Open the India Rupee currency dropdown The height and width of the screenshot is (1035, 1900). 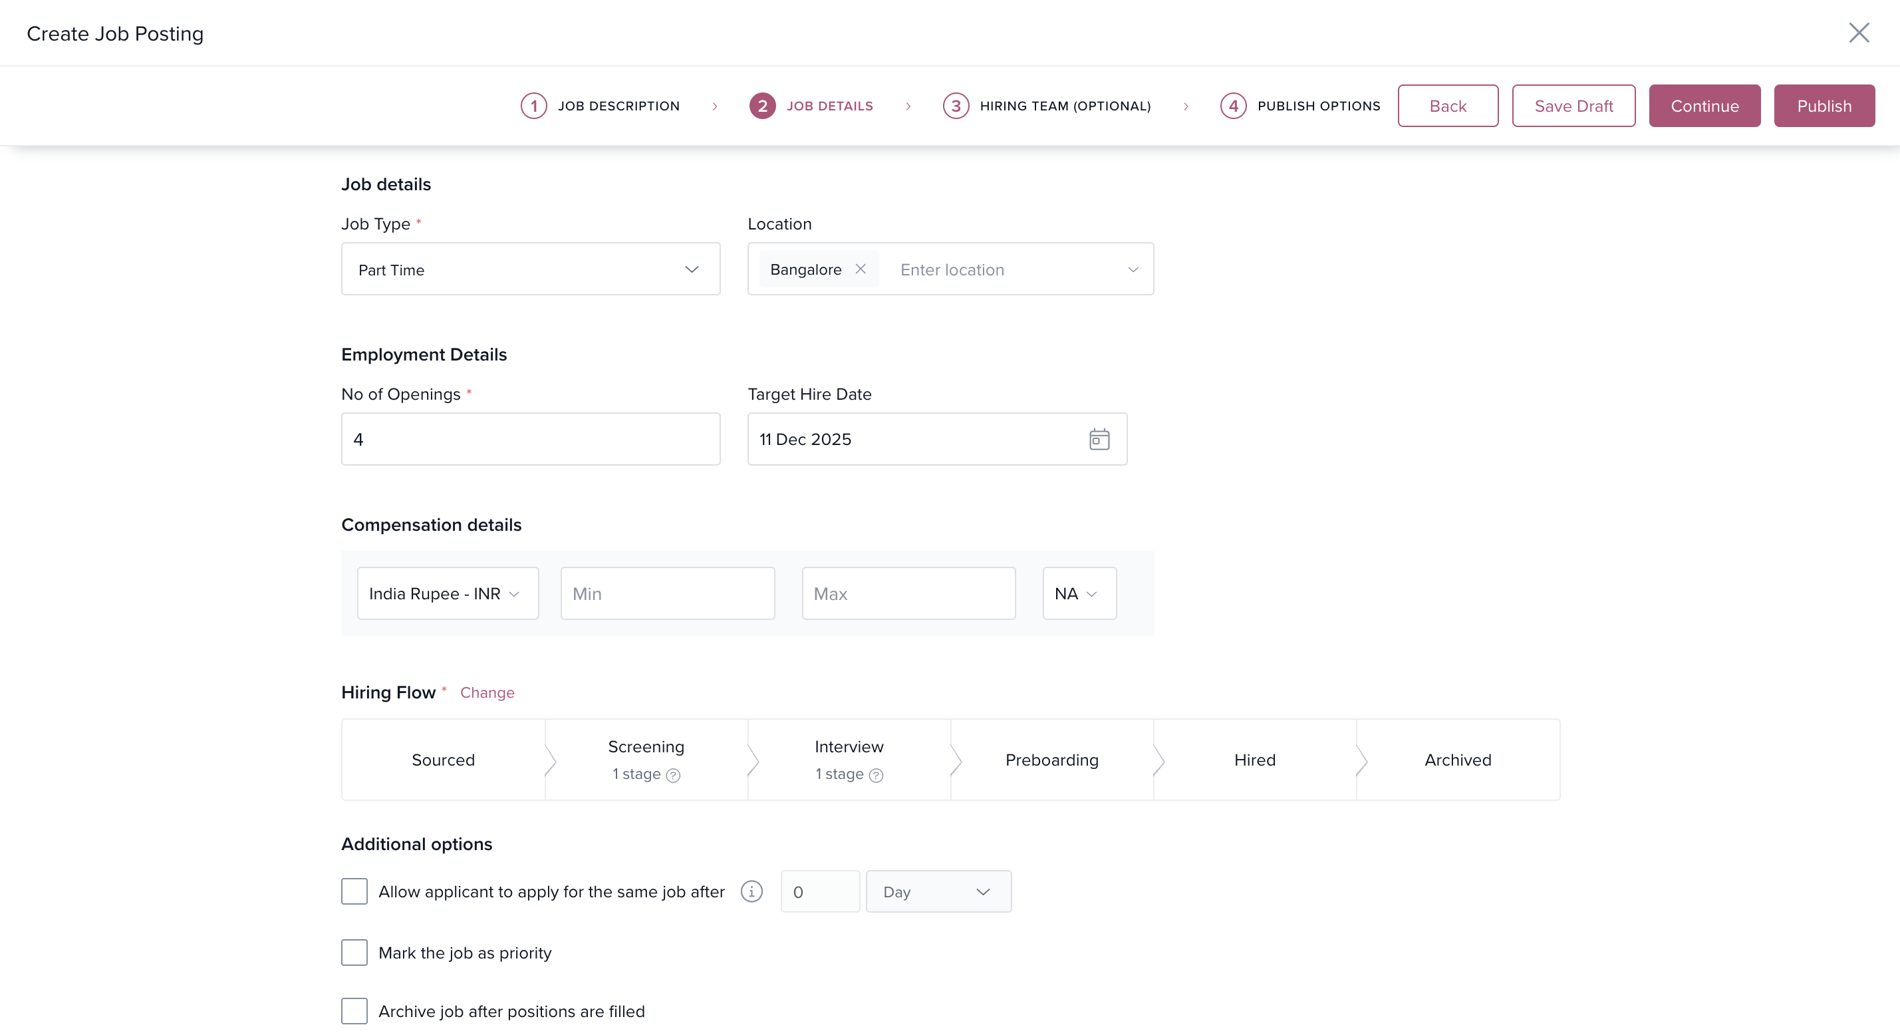click(x=447, y=593)
